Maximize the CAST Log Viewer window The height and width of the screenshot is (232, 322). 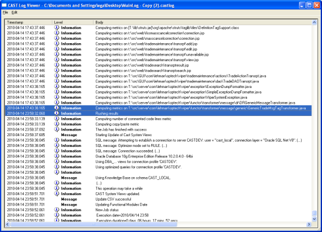pyautogui.click(x=309, y=6)
